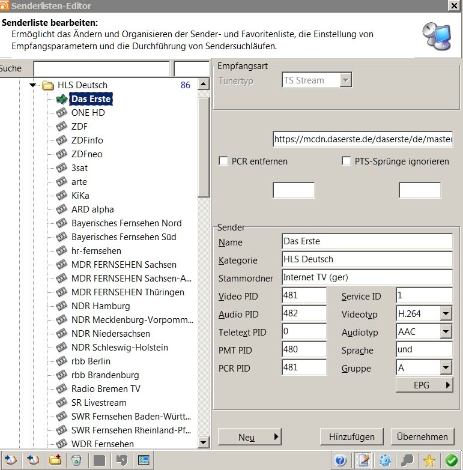
Task: Open settings with the blue gear icon
Action: pyautogui.click(x=385, y=460)
